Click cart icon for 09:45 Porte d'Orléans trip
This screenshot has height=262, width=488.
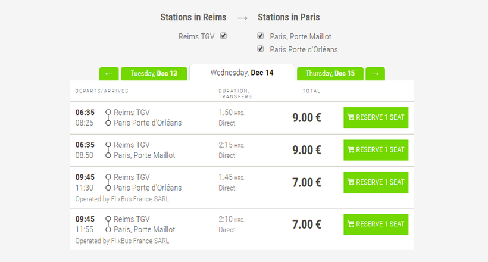tap(351, 182)
